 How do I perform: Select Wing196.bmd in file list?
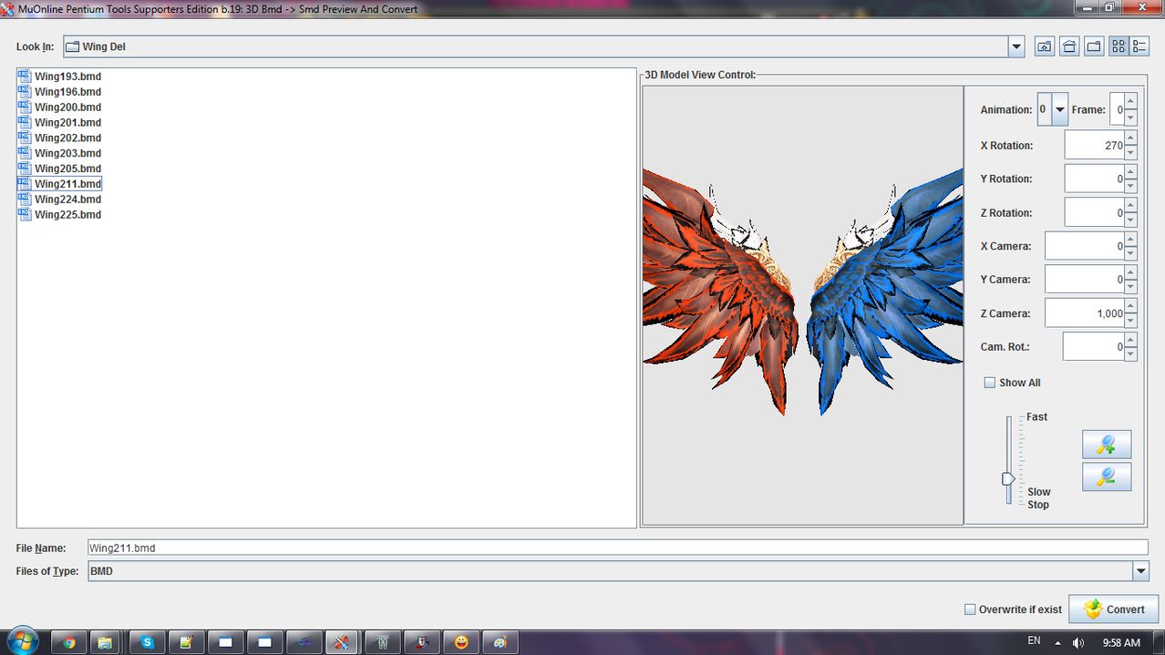coord(59,92)
